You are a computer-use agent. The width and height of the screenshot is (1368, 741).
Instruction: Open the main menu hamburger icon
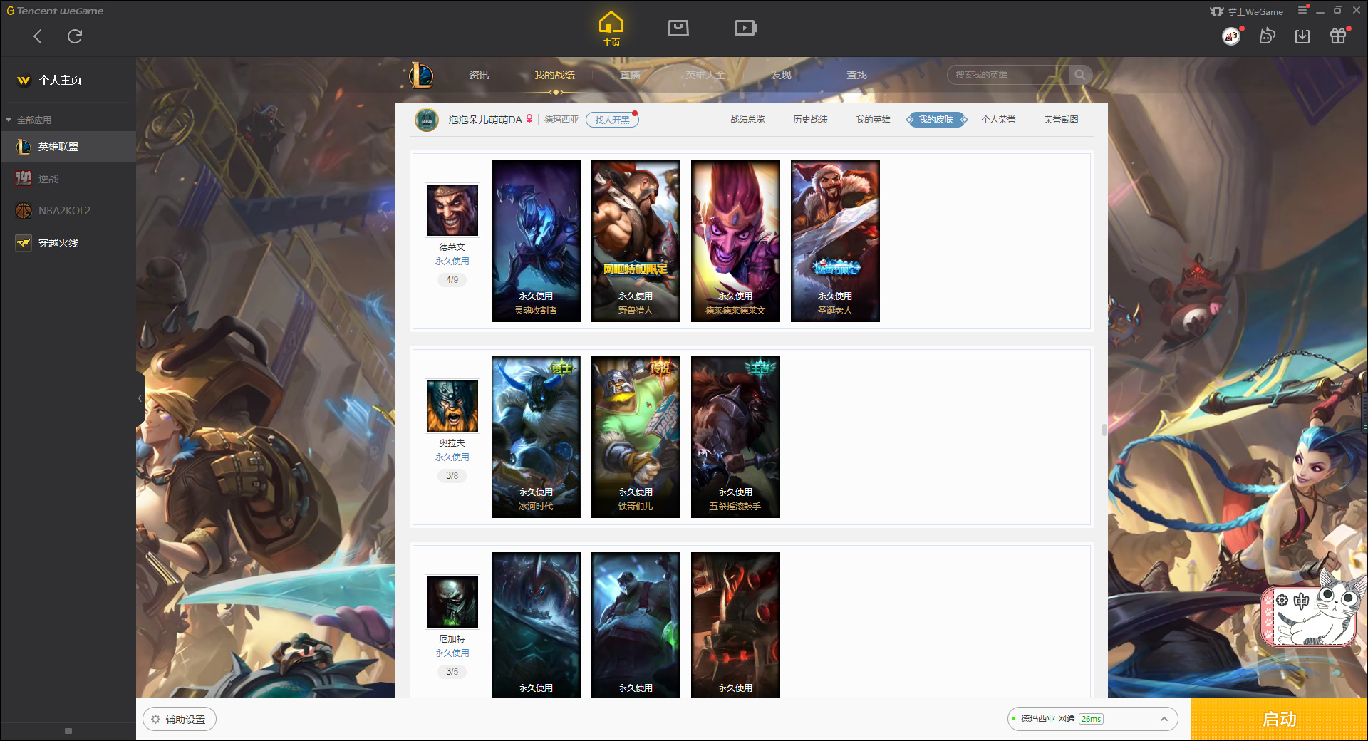coord(1302,10)
